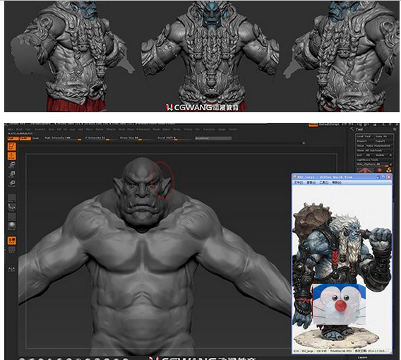This screenshot has width=401, height=360.
Task: Click the orange button in top title bar
Action: [x=313, y=125]
